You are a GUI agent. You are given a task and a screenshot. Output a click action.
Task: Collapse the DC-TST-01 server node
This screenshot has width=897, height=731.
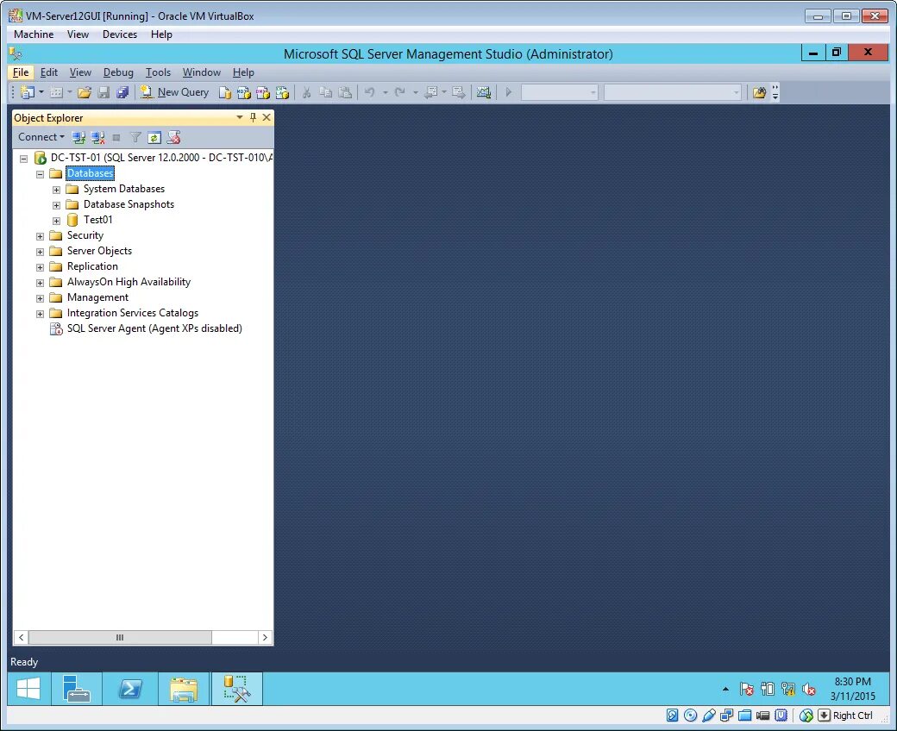(23, 159)
